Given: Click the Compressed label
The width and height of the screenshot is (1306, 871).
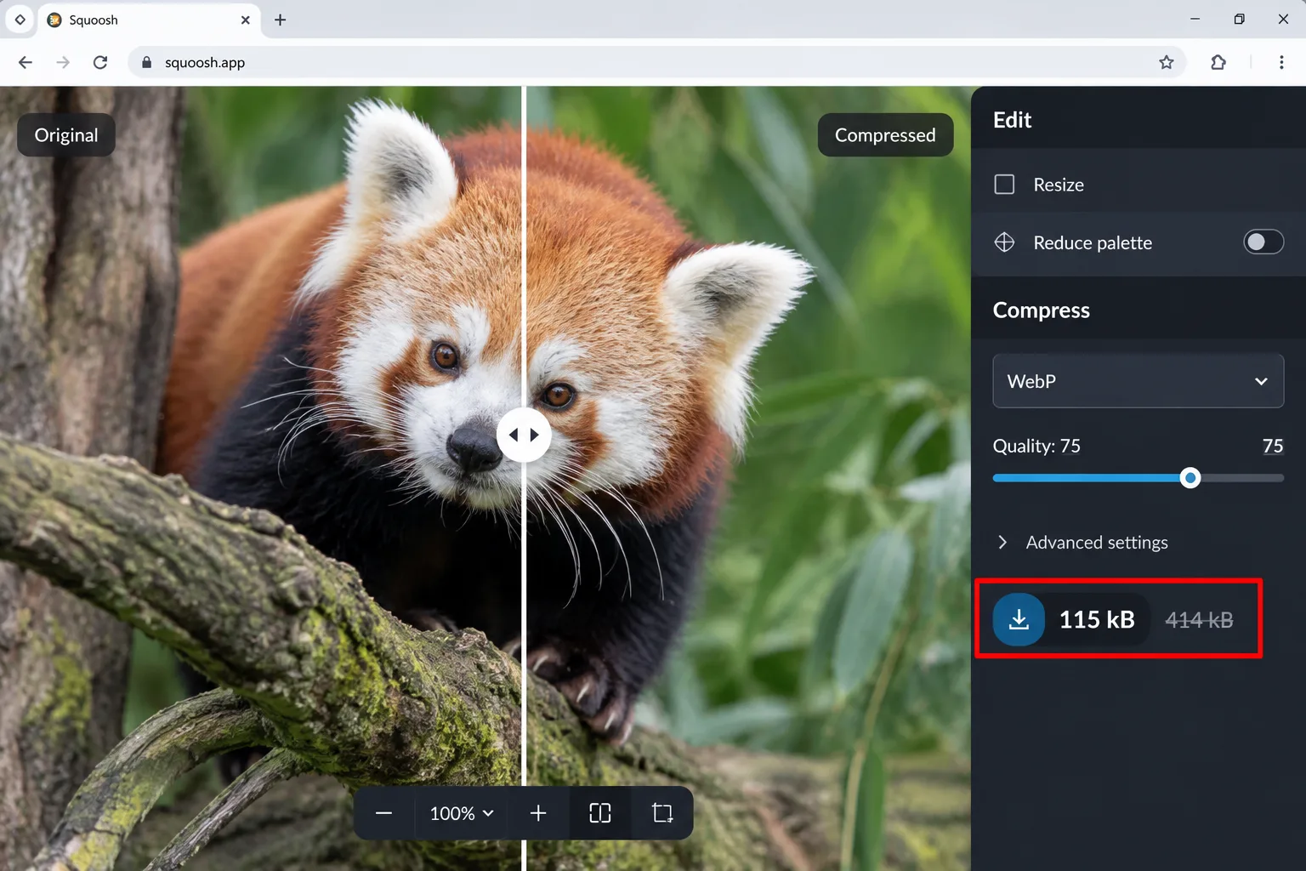Looking at the screenshot, I should click(885, 135).
